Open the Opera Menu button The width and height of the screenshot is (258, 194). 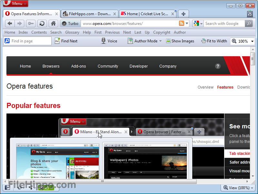[x=15, y=3]
